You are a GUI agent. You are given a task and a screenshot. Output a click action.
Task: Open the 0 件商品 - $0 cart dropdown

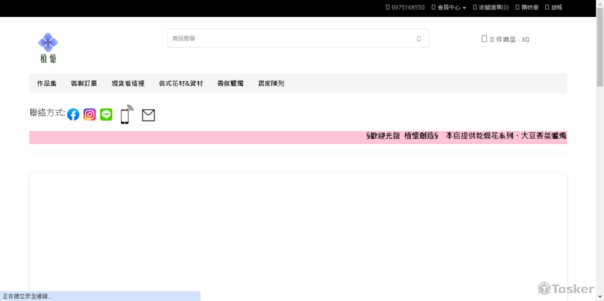509,40
